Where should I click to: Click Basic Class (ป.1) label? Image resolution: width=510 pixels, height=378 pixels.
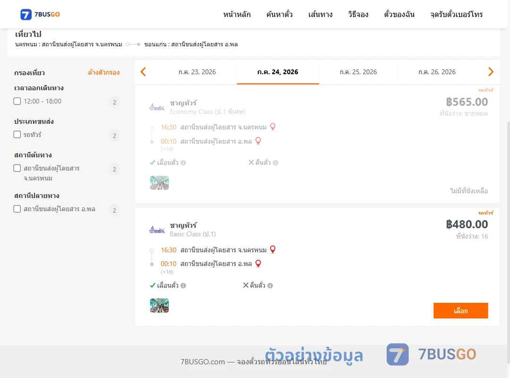pos(193,234)
